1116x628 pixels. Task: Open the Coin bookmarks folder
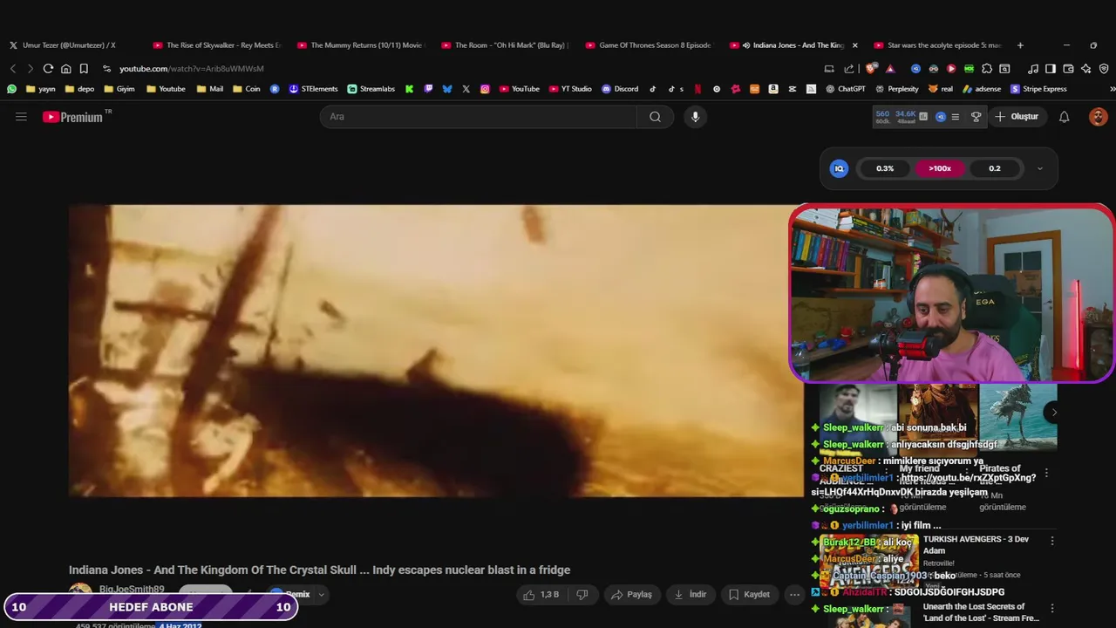pyautogui.click(x=246, y=88)
